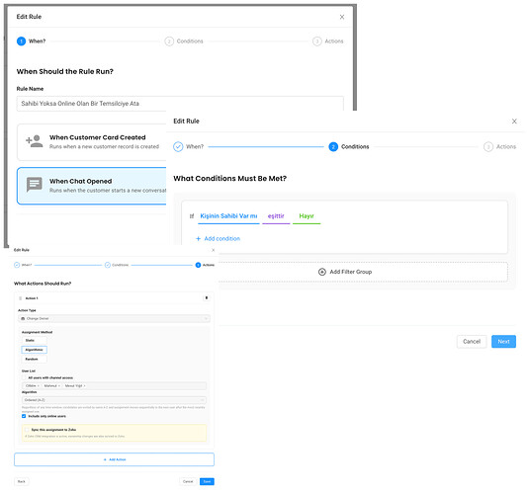Uncheck Include only online users
This screenshot has width=529, height=493.
coord(24,416)
